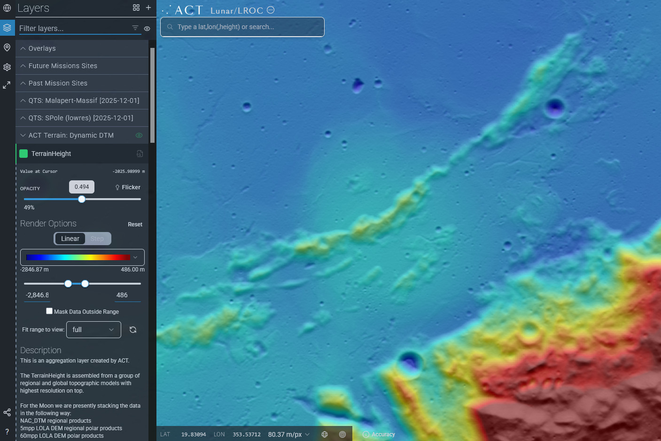Viewport: 661px width, 441px height.
Task: Expand the QTS: SPole (lowres) group
Action: tap(82, 118)
